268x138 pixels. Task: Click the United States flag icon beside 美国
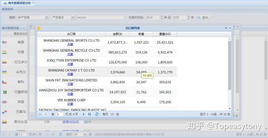point(4,42)
